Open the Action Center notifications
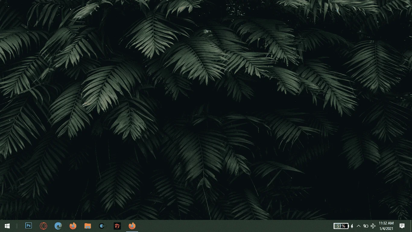 coord(402,226)
